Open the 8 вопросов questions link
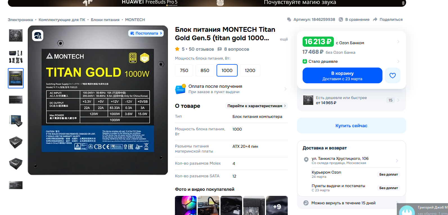 coord(237,49)
